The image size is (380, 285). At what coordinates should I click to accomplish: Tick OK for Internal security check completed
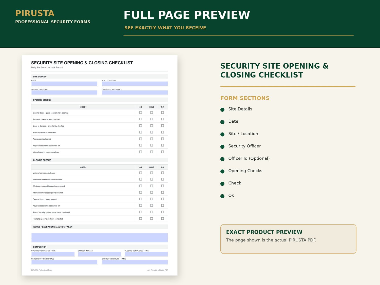141,152
